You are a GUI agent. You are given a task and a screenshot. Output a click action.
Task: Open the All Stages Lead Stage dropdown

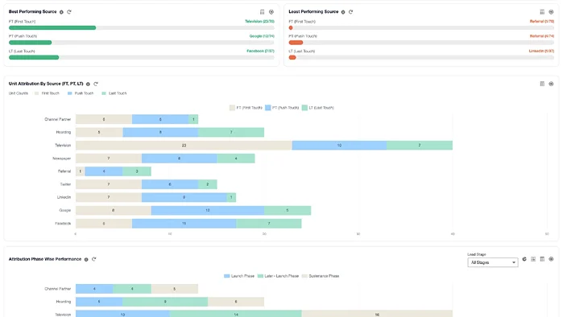[493, 262]
